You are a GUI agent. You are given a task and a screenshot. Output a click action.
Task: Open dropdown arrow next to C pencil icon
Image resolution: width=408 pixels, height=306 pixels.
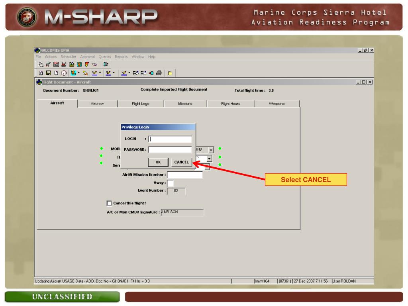[x=100, y=73]
